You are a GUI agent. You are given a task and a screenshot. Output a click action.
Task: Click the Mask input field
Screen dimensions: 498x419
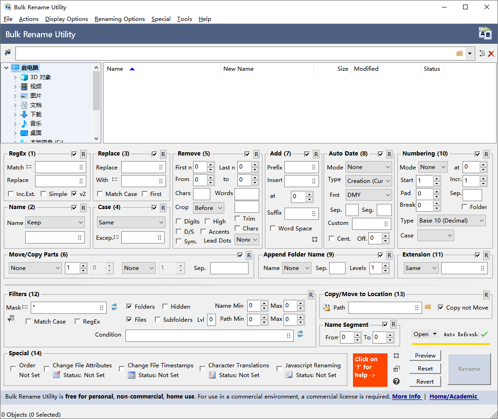(x=69, y=307)
